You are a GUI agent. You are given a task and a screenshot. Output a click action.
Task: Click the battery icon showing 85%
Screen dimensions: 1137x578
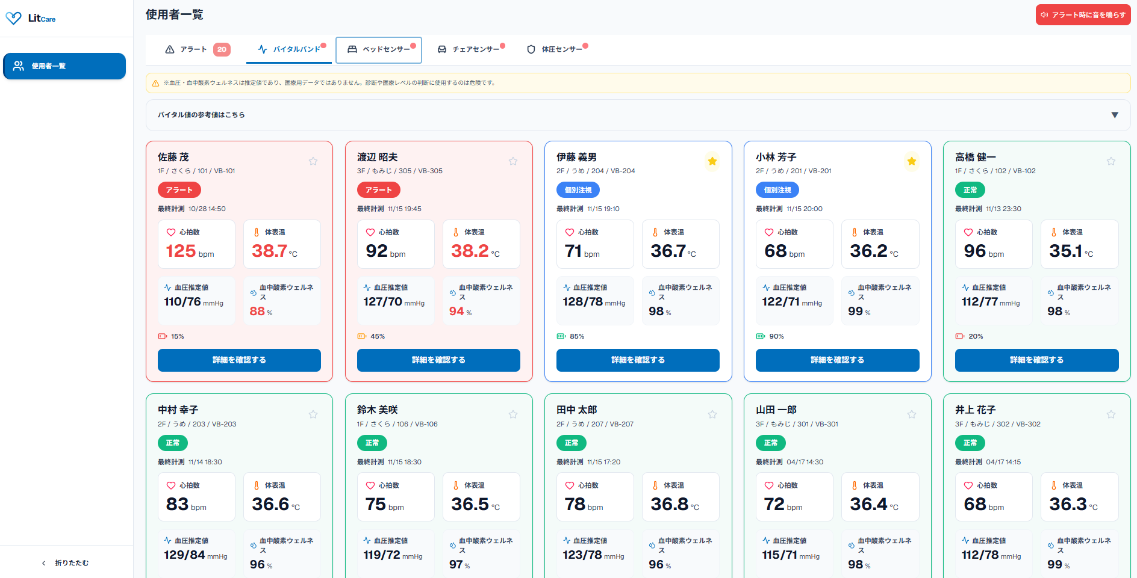pyautogui.click(x=561, y=336)
